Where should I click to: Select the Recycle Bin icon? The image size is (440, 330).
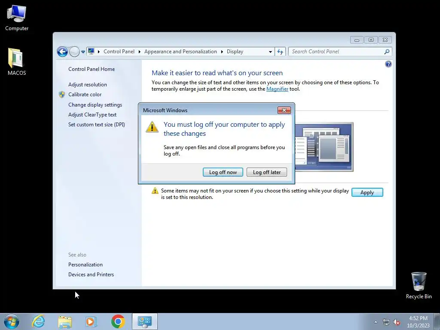419,285
